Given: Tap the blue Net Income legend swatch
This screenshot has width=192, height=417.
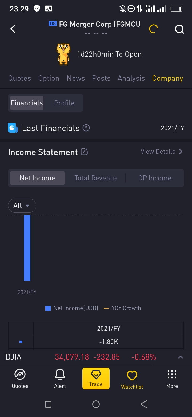Looking at the screenshot, I should tap(48, 308).
